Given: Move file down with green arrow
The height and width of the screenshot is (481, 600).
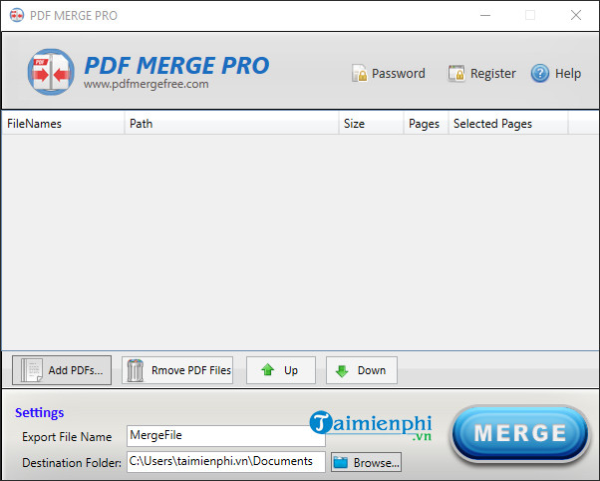Looking at the screenshot, I should click(361, 370).
